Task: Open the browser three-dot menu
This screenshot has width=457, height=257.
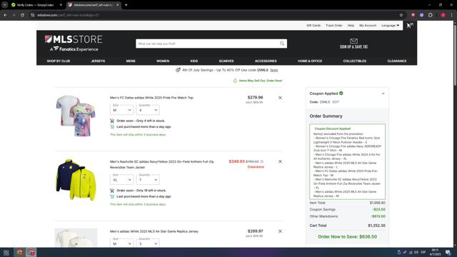Action: 452,15
